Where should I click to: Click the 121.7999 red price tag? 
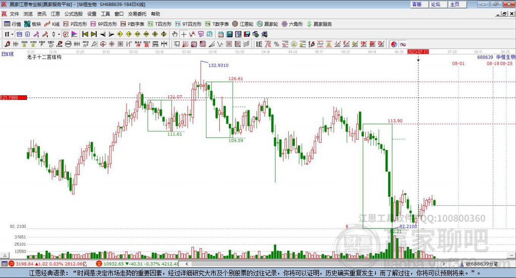click(14, 97)
